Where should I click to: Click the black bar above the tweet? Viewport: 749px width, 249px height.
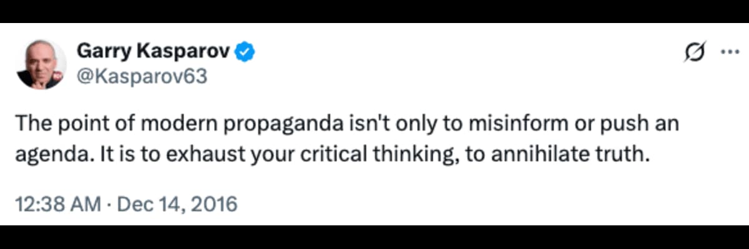click(x=374, y=11)
